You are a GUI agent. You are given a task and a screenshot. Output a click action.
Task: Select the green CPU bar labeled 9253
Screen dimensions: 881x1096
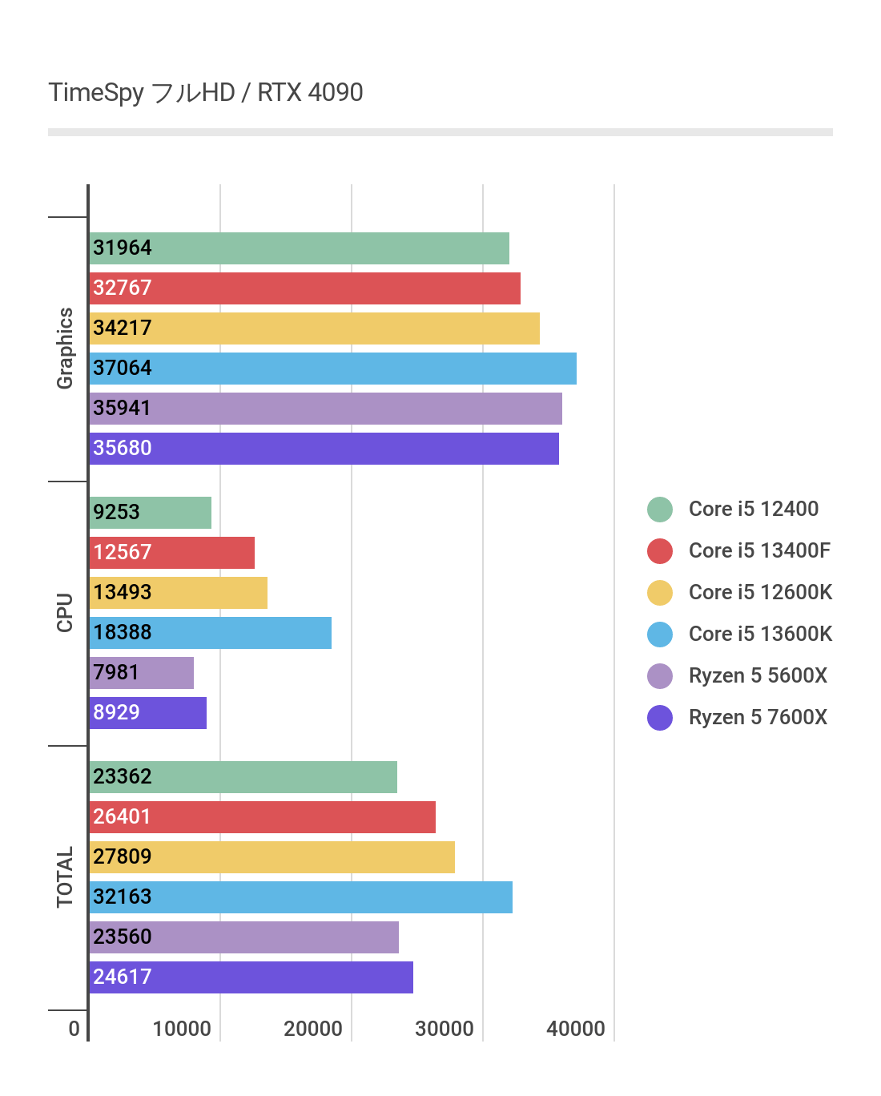point(150,513)
